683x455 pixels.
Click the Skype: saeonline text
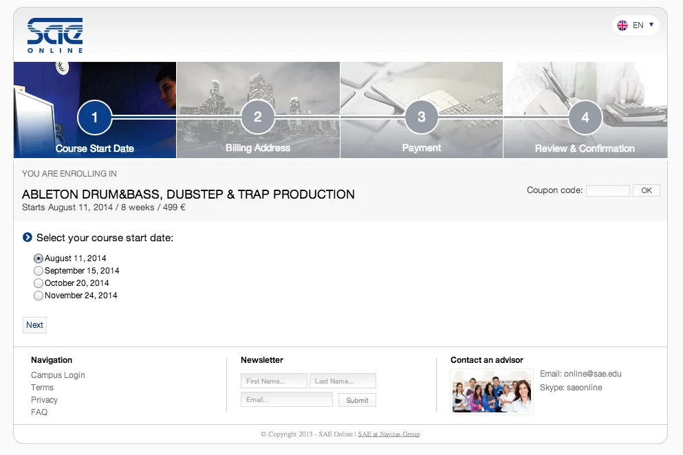pyautogui.click(x=571, y=388)
